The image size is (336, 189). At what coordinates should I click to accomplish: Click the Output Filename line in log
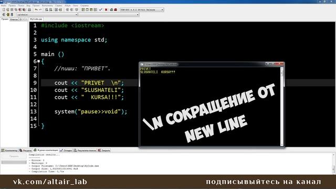[64, 166]
